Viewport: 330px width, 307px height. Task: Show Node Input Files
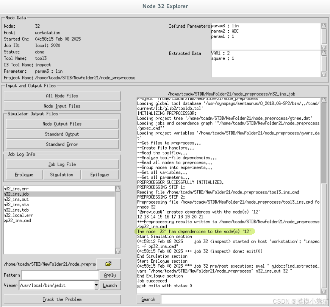click(62, 106)
